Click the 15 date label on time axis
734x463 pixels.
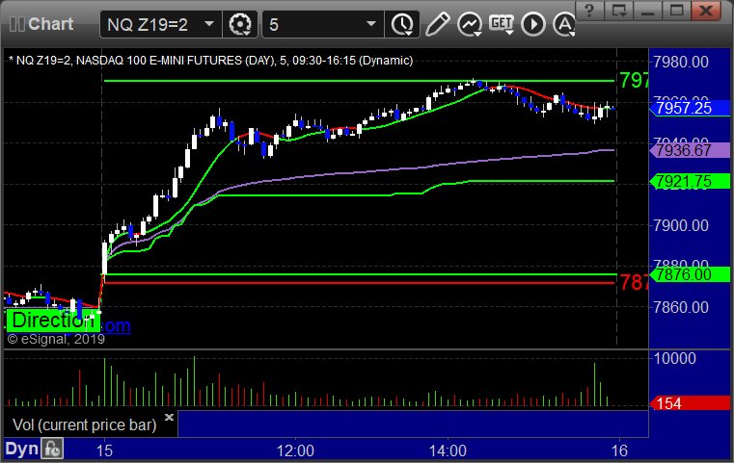coord(104,450)
